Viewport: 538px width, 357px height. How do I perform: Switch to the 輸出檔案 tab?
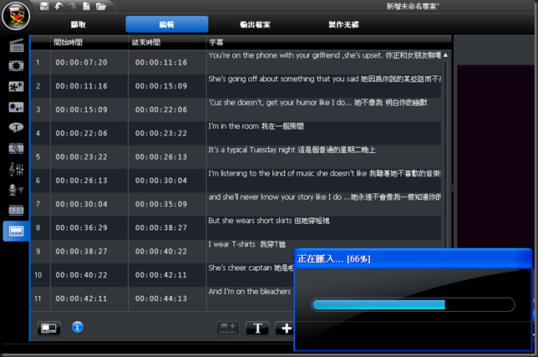point(256,24)
